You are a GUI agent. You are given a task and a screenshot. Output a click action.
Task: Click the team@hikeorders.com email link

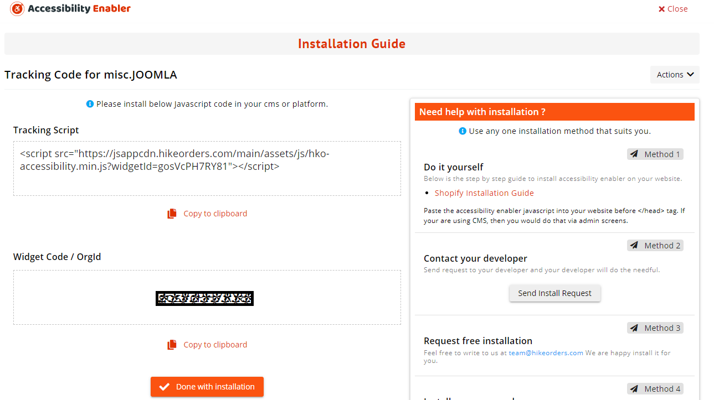click(x=546, y=353)
